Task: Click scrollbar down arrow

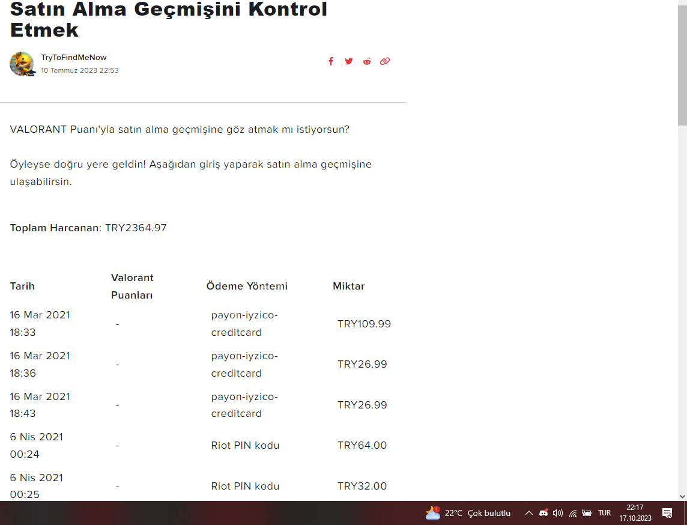Action: coord(682,497)
